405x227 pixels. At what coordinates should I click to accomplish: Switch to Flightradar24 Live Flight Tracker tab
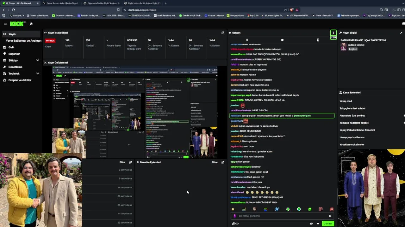pyautogui.click(x=101, y=3)
